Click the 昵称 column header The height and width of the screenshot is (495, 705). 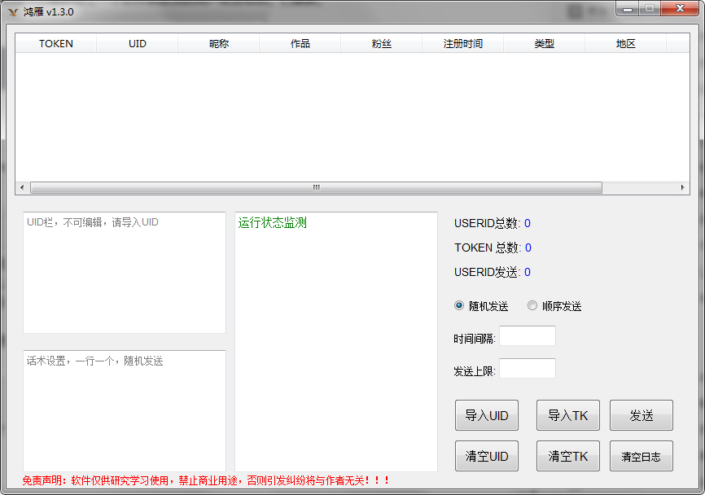click(219, 44)
